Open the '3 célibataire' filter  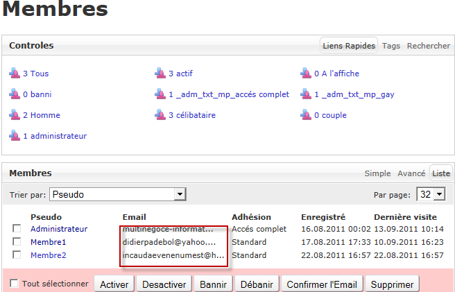(192, 115)
